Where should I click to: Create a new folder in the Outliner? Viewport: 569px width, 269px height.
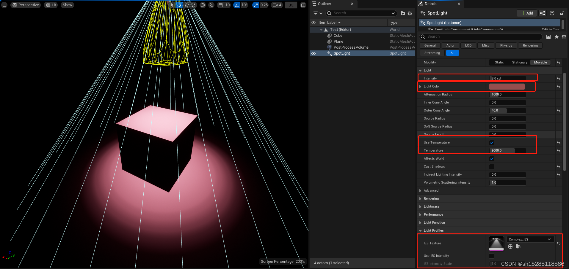point(402,13)
